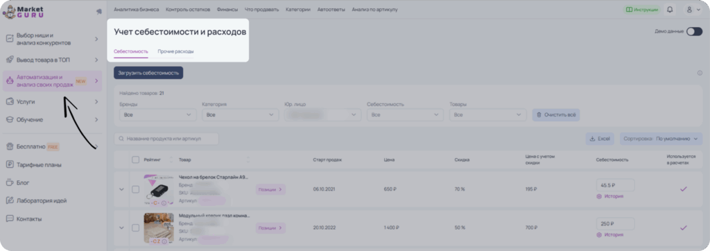The height and width of the screenshot is (251, 710).
Task: Click Позиции for Модульный коврик
Action: [x=270, y=228]
